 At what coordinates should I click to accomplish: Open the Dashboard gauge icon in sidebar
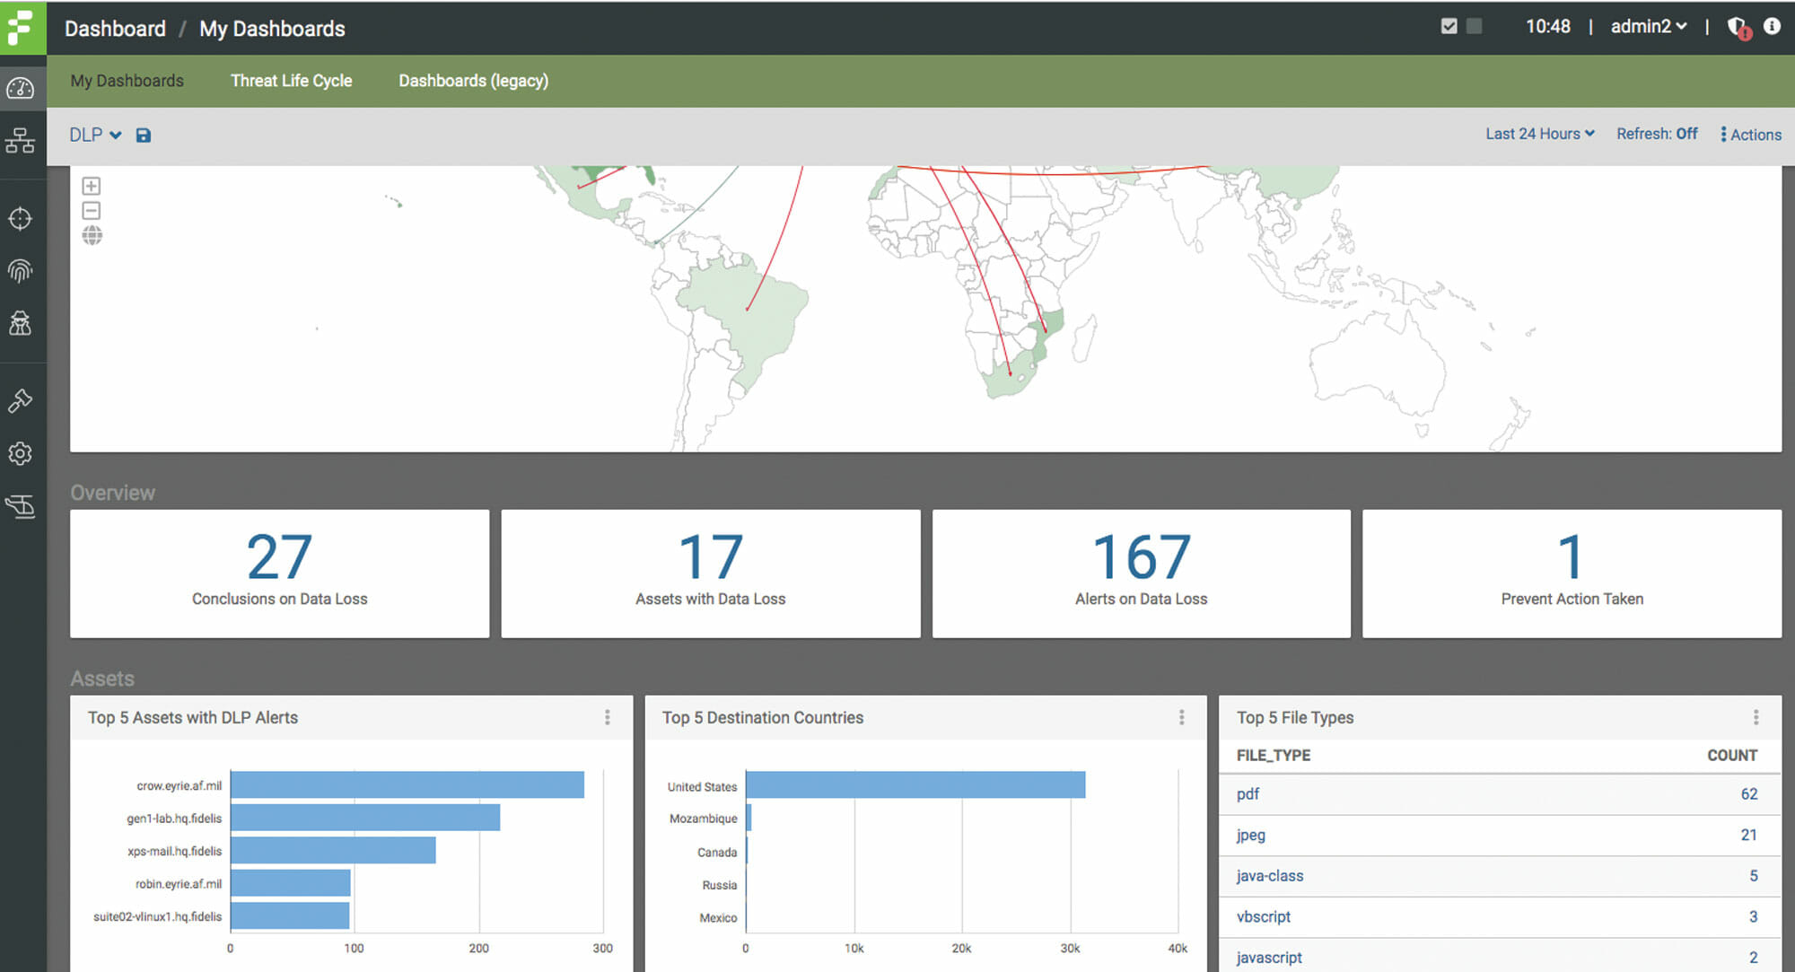pyautogui.click(x=22, y=86)
